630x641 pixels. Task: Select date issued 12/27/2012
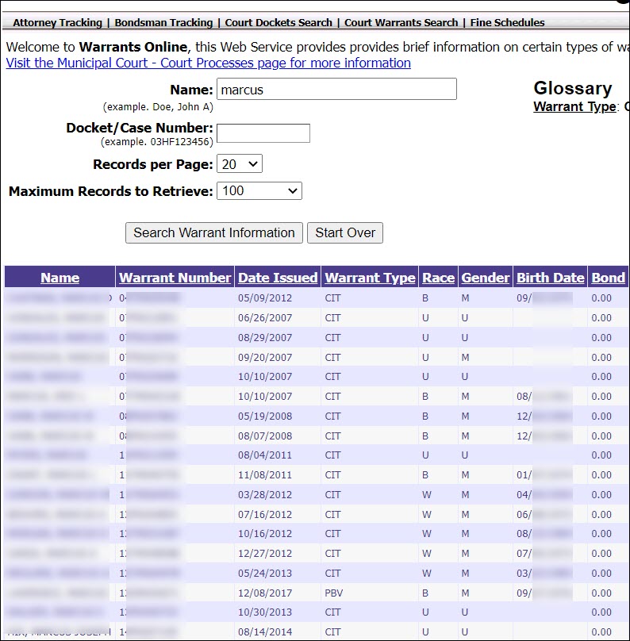click(x=265, y=554)
